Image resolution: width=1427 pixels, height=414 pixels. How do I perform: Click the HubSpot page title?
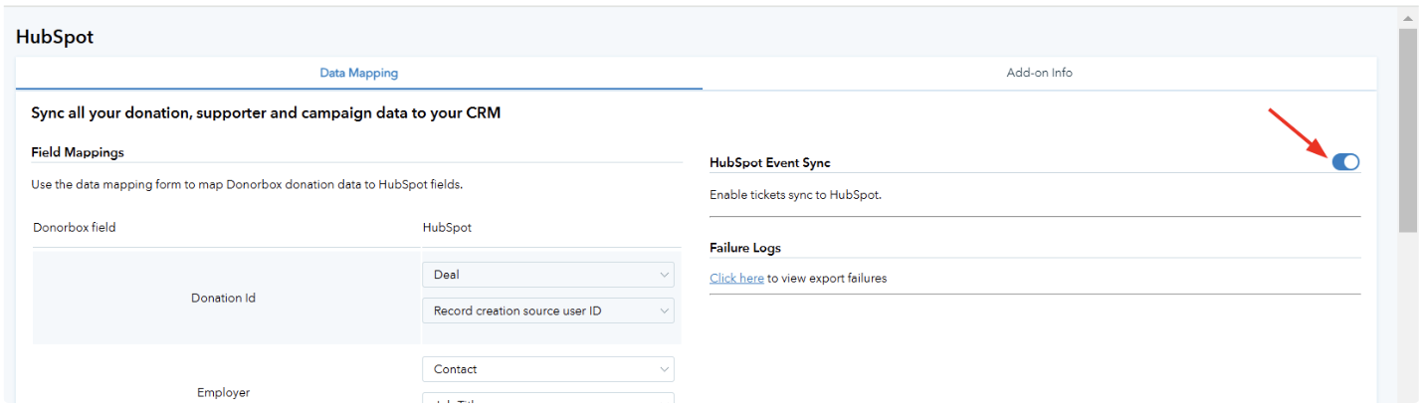(x=55, y=37)
